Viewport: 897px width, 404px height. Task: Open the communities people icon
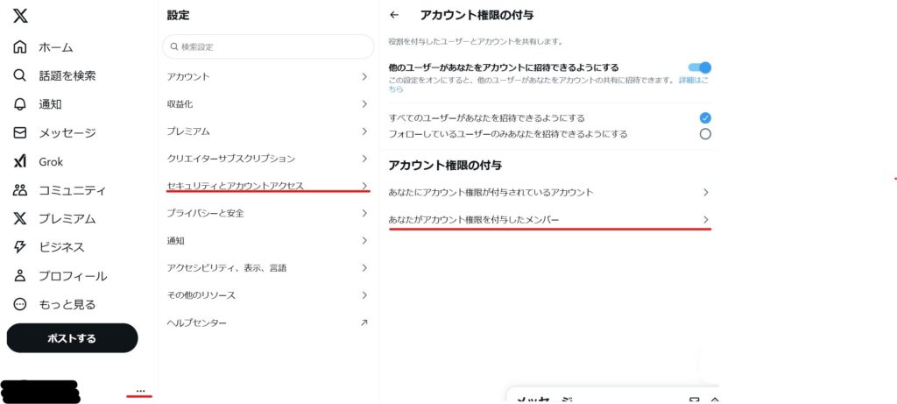20,190
